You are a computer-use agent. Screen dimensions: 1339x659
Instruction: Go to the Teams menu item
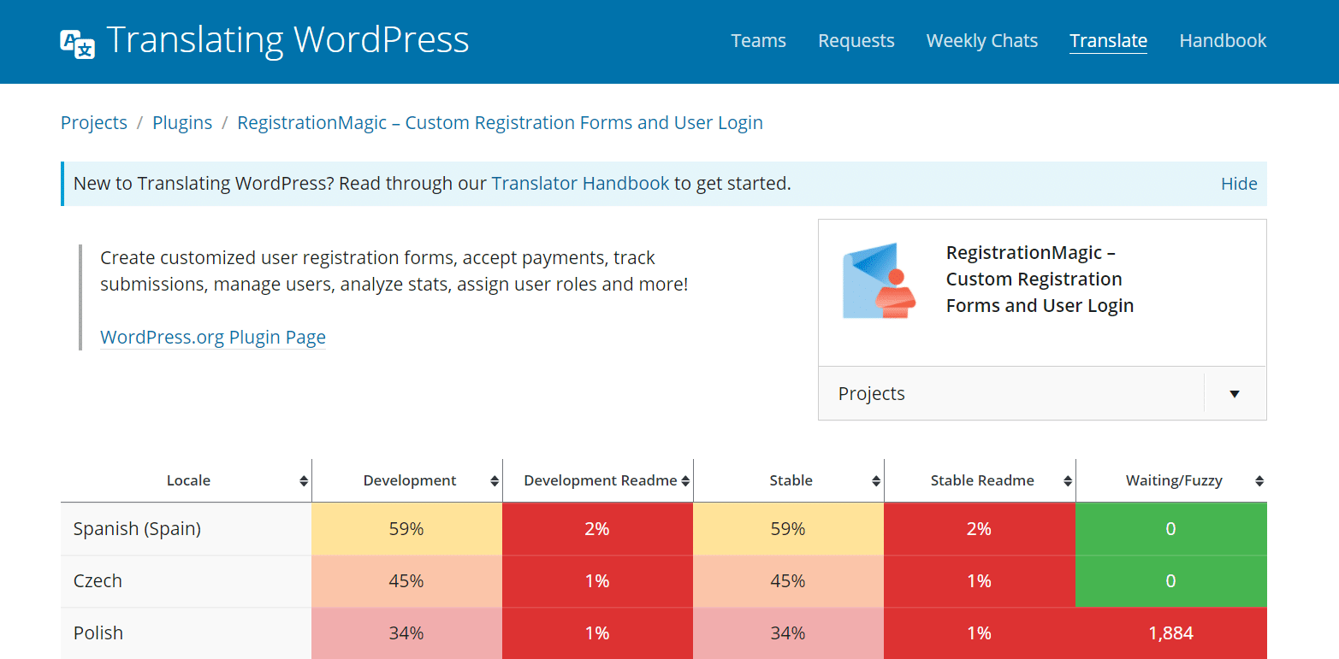click(758, 40)
